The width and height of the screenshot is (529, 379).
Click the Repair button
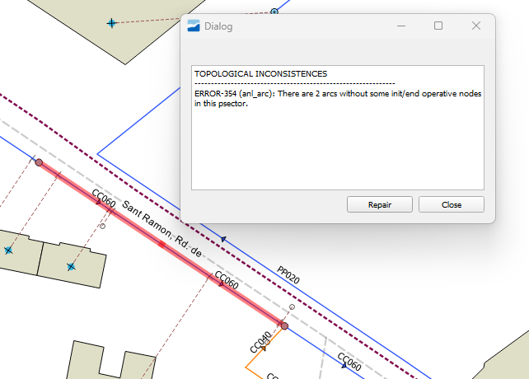(x=379, y=204)
